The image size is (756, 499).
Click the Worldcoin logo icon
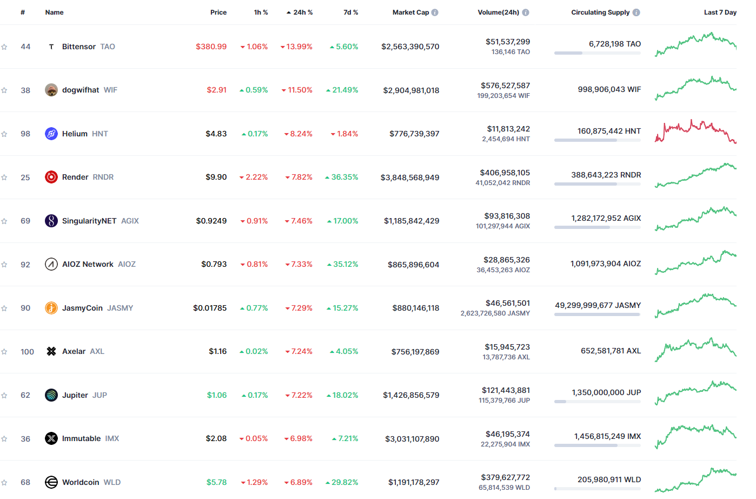click(x=51, y=482)
